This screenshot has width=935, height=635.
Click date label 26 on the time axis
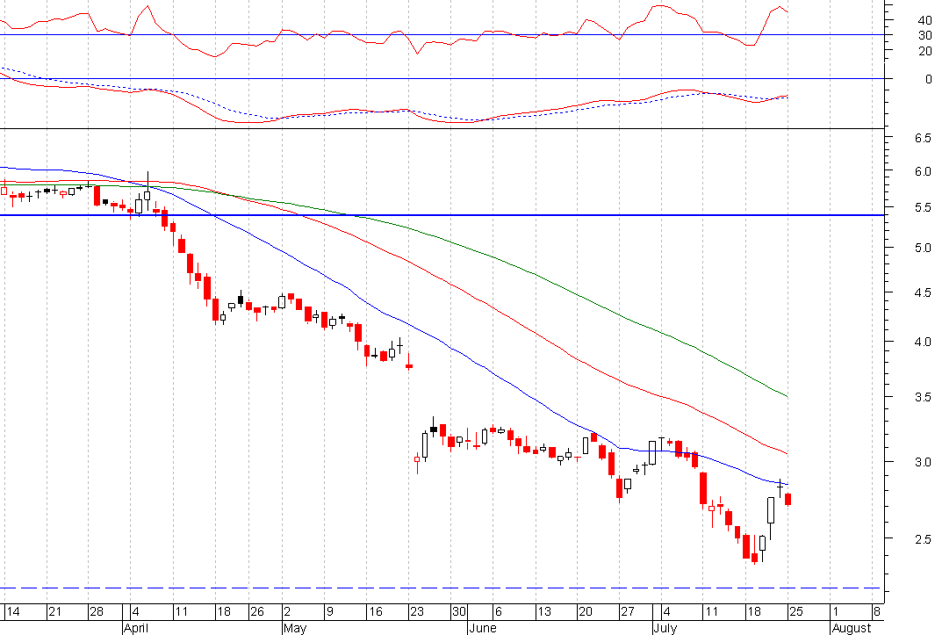[257, 611]
